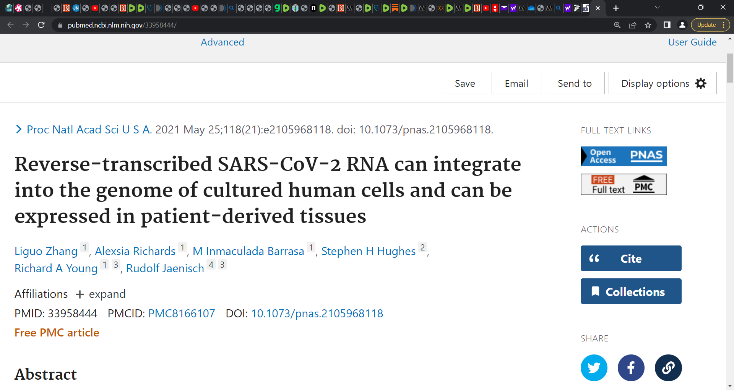Open Free Full text at PMC
Image resolution: width=734 pixels, height=390 pixels.
pyautogui.click(x=624, y=184)
